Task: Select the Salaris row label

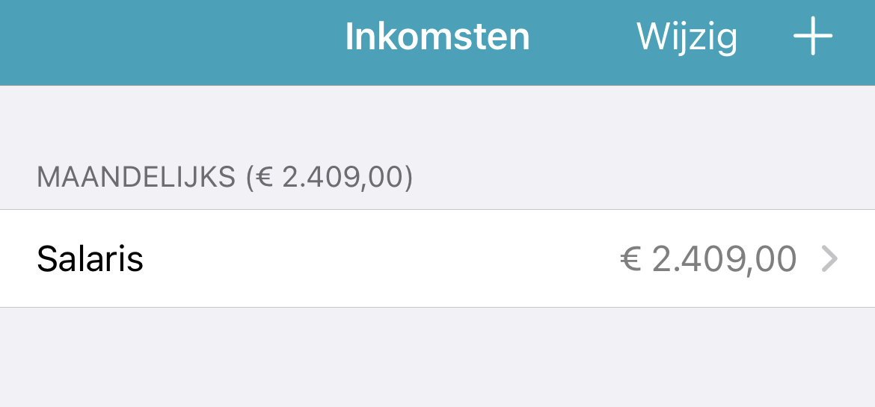Action: 90,259
